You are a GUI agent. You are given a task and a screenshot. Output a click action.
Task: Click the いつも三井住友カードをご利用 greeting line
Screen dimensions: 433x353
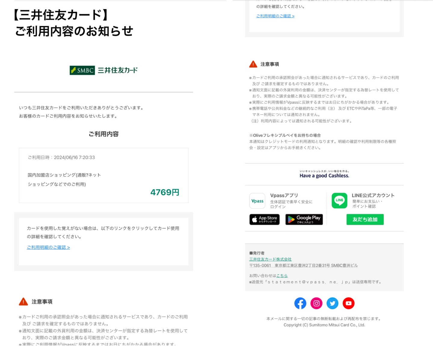tap(81, 108)
